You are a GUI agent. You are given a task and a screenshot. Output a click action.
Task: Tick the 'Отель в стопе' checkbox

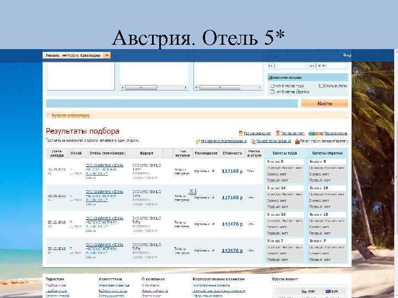(321, 86)
